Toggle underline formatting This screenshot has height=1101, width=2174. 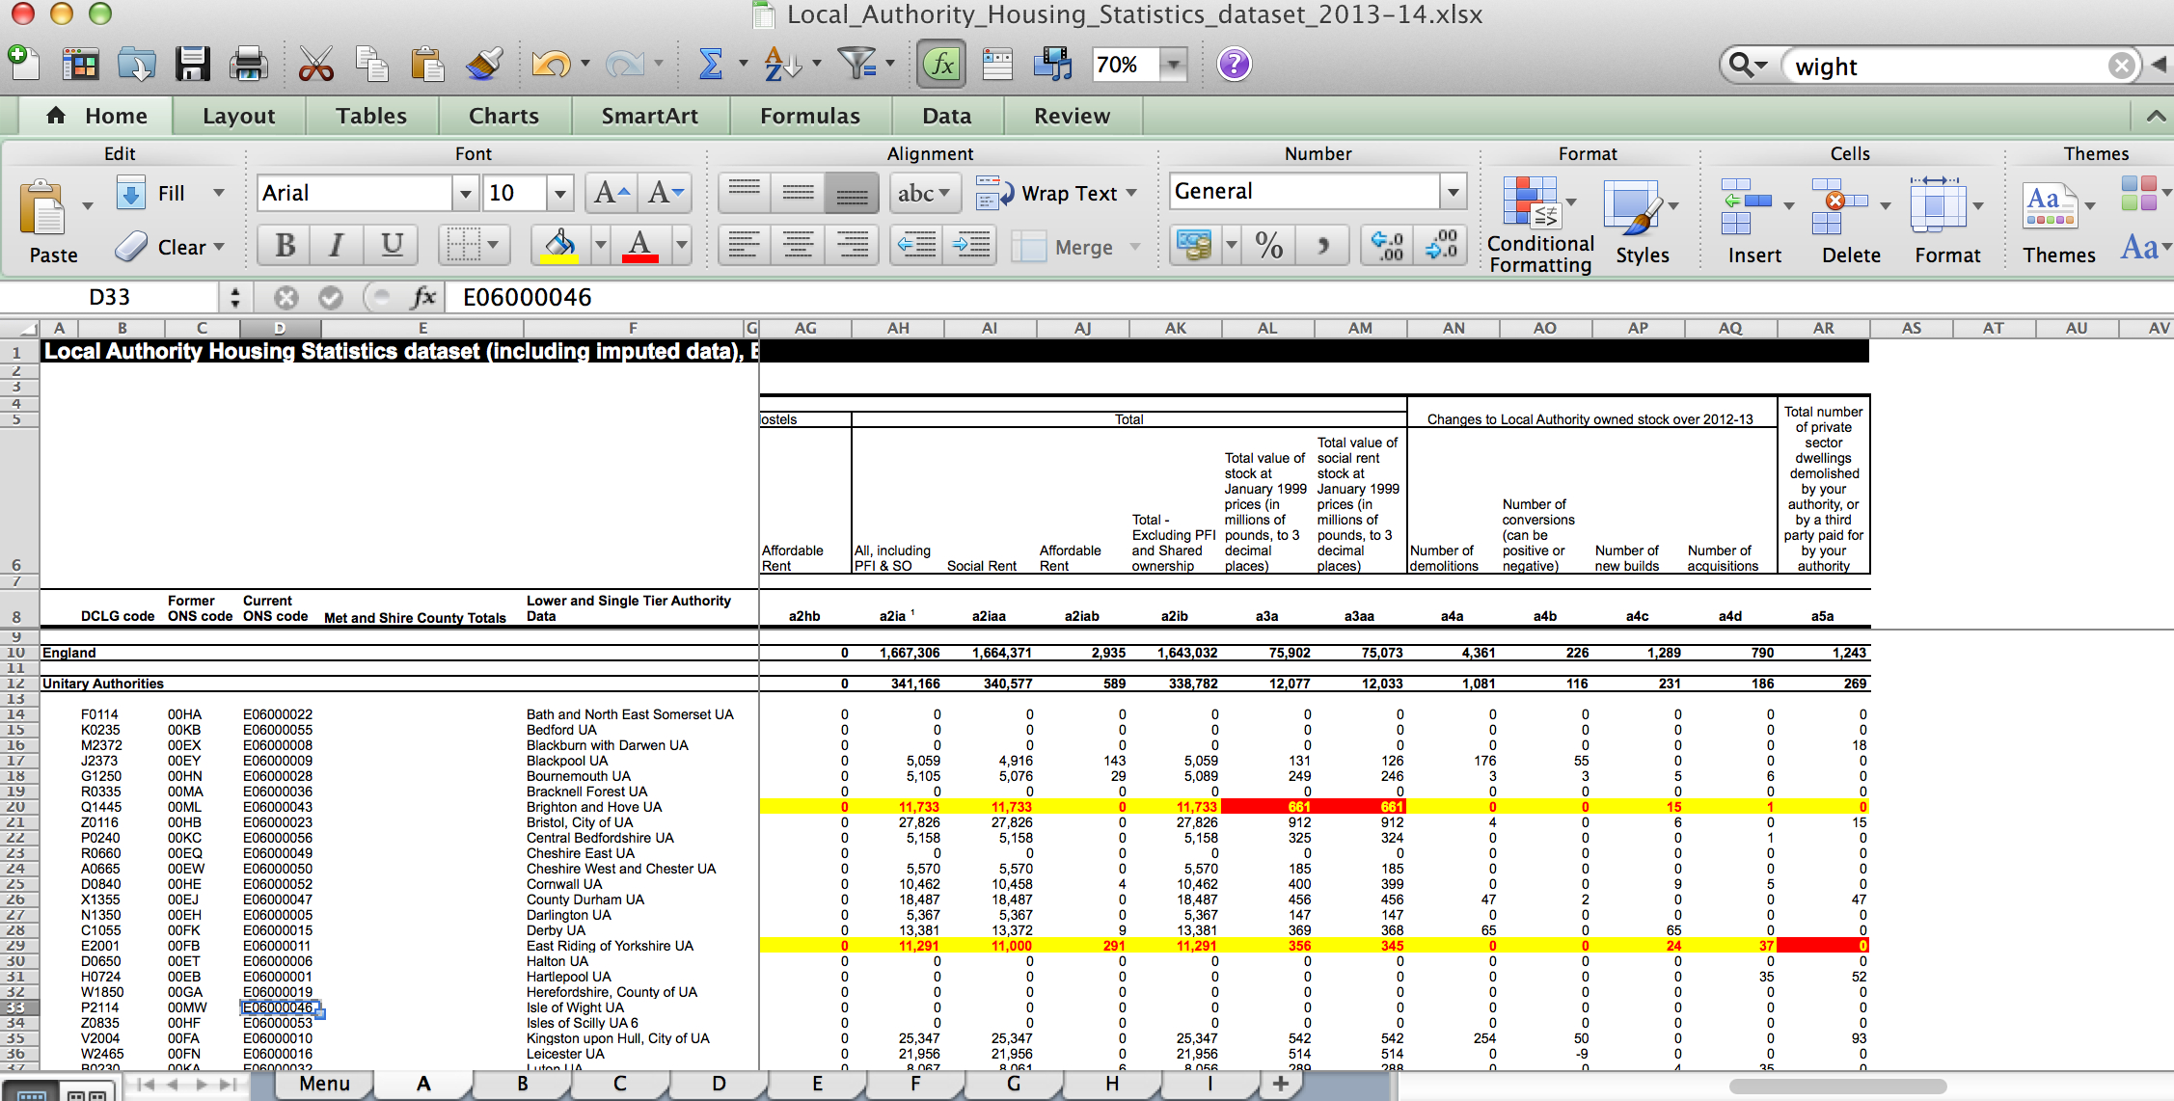click(390, 245)
